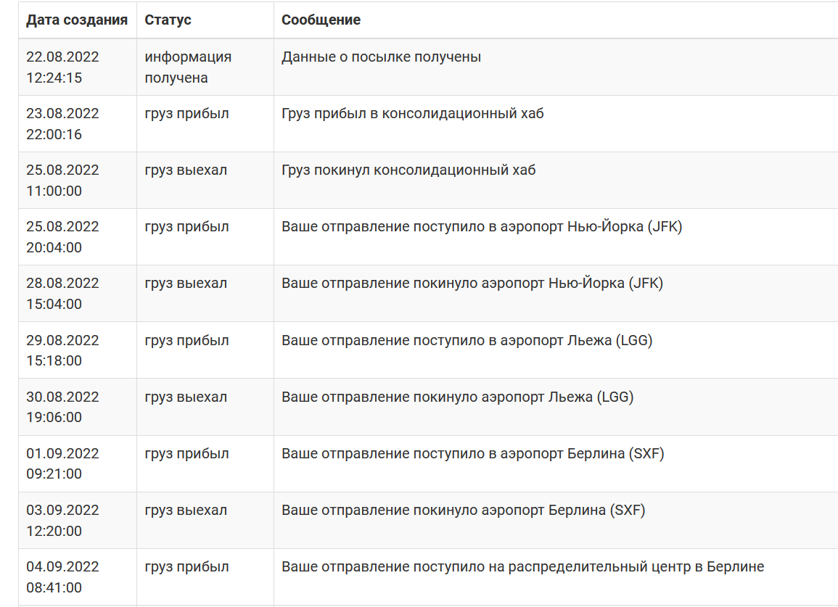Click the message about leaving JFK airport
The image size is (838, 607).
[x=472, y=284]
